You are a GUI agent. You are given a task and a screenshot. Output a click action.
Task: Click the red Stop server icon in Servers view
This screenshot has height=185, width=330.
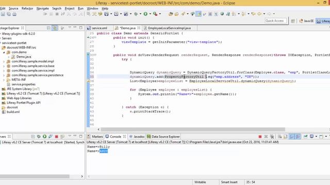pos(56,137)
